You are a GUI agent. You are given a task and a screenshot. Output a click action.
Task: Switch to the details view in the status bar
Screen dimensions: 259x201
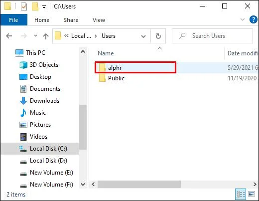coord(241,194)
